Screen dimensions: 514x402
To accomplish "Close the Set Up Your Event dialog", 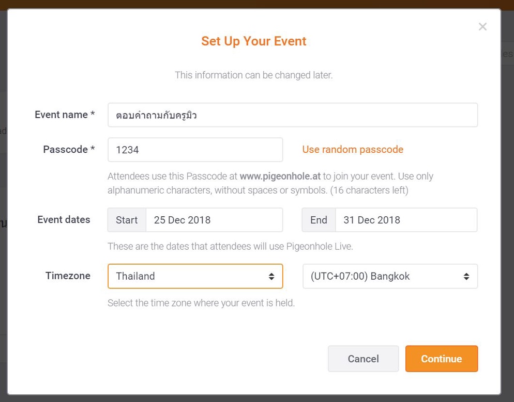I will point(482,27).
